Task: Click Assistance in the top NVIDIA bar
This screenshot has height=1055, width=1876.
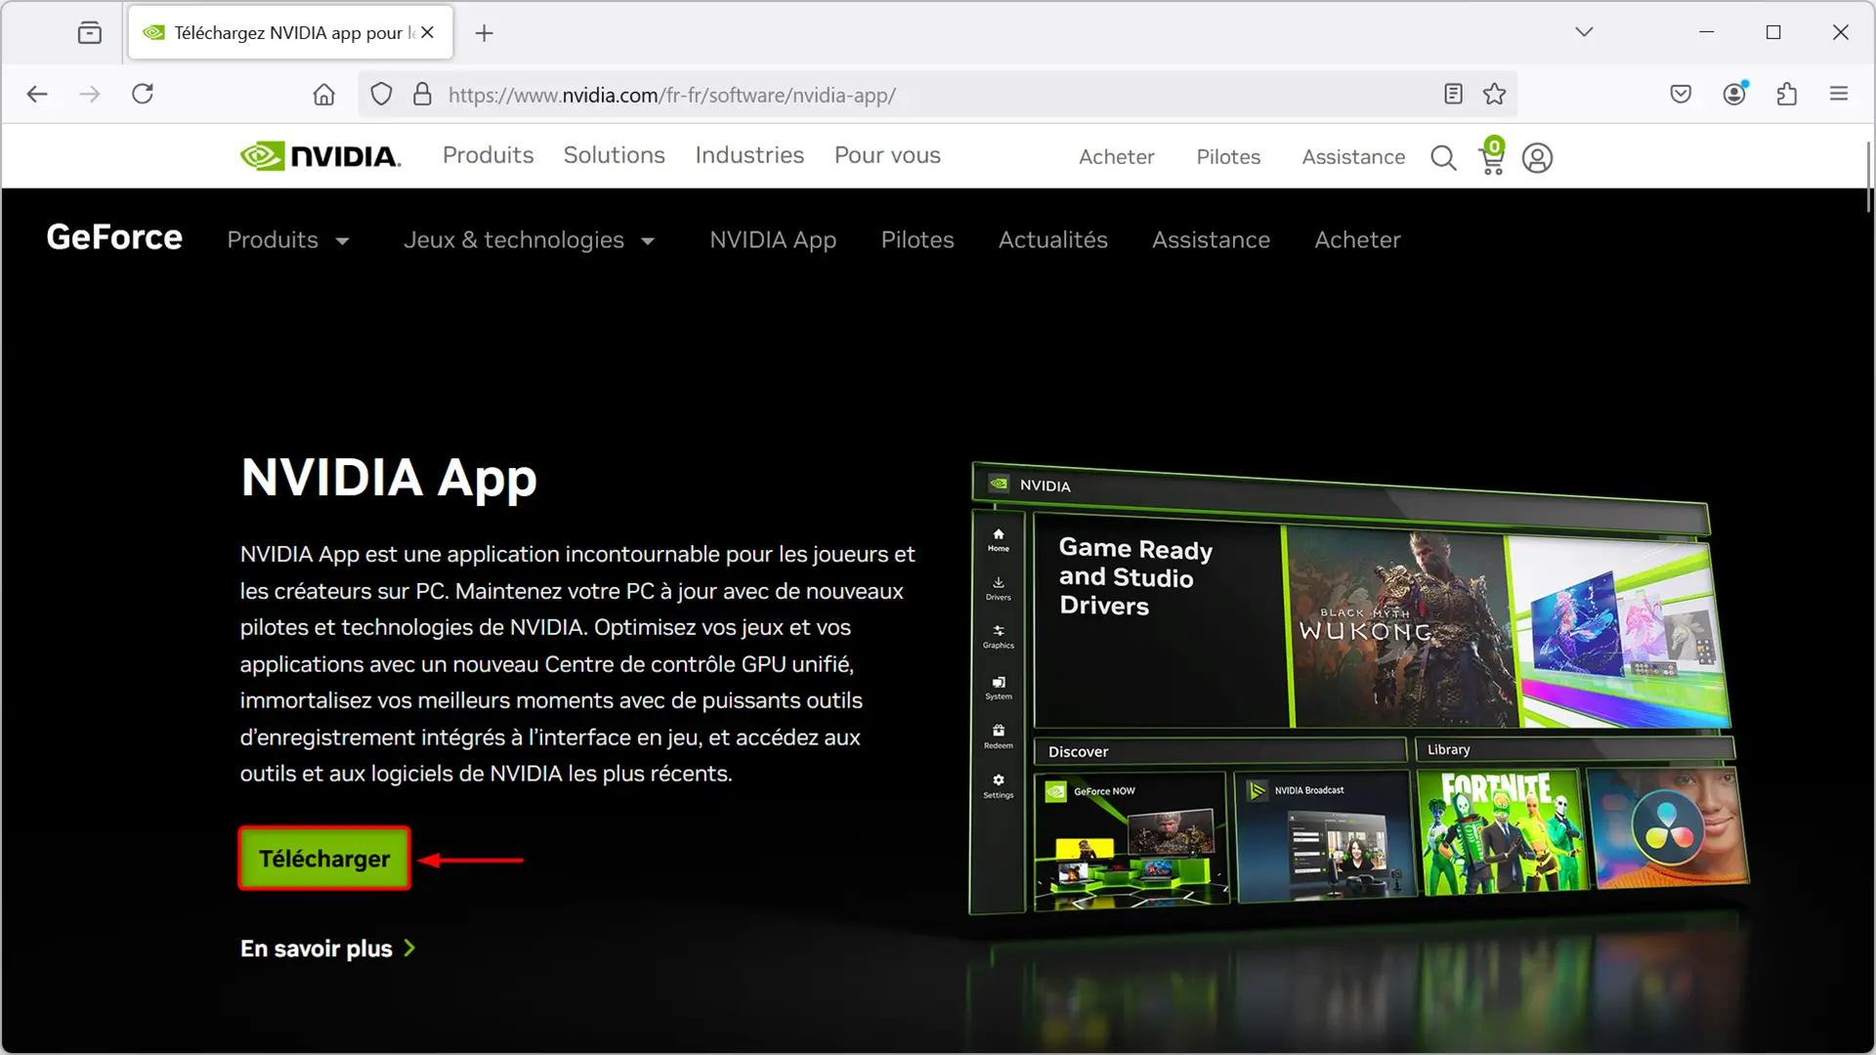Action: [x=1353, y=157]
